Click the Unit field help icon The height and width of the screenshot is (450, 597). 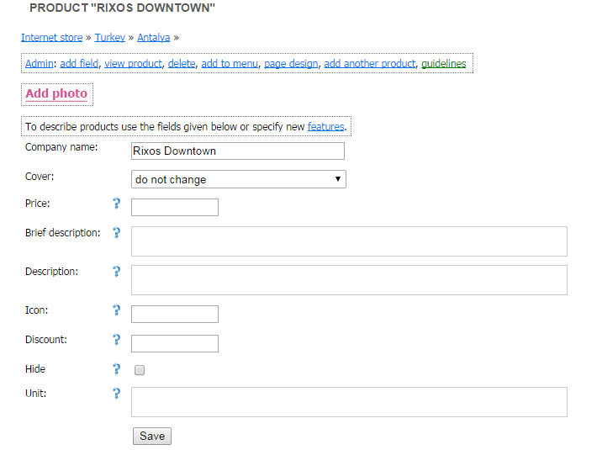tap(117, 394)
